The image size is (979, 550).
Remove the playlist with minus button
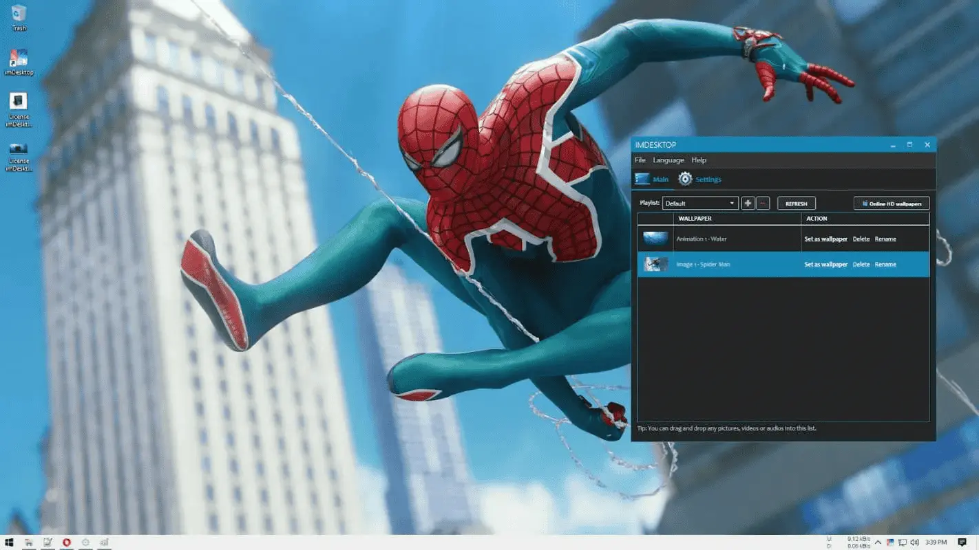763,203
